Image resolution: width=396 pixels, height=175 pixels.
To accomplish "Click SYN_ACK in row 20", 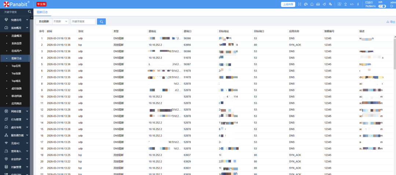I will pyautogui.click(x=295, y=161).
